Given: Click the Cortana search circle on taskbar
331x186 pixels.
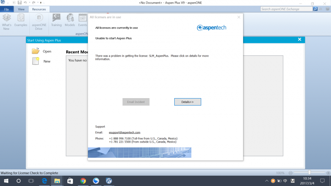Looking at the screenshot, I should [x=19, y=181].
